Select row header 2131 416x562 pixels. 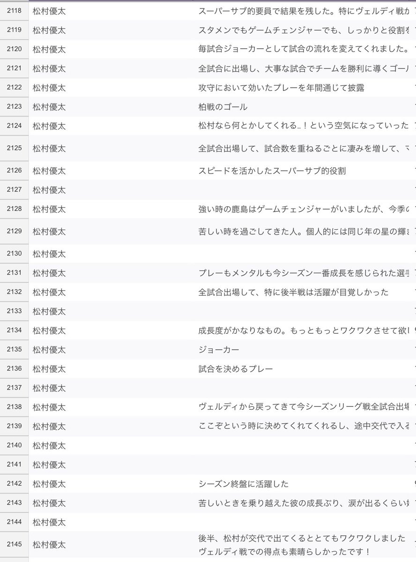14,273
